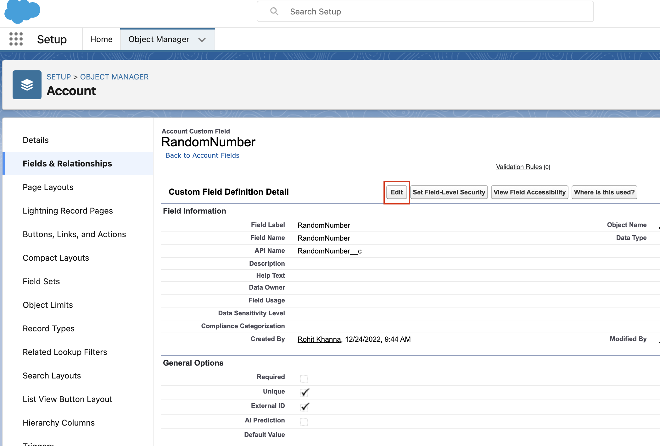Click the Account object layers icon
This screenshot has width=660, height=446.
click(x=27, y=85)
